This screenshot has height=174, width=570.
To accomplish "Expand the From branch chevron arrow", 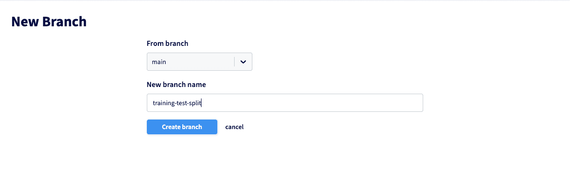I will (243, 62).
